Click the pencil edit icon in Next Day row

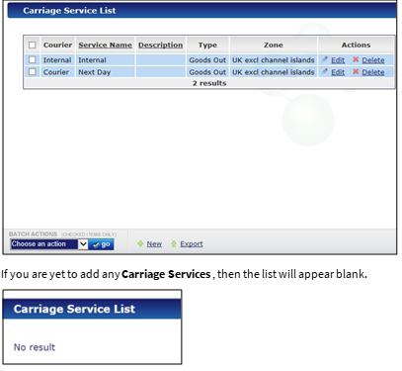325,71
